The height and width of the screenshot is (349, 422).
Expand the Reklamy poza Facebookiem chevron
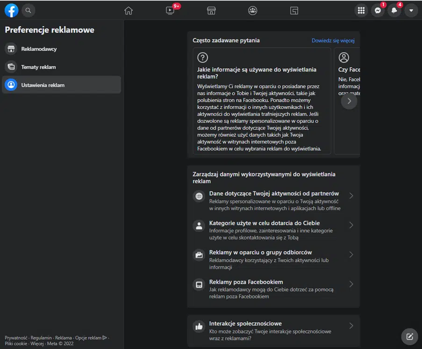pos(351,284)
